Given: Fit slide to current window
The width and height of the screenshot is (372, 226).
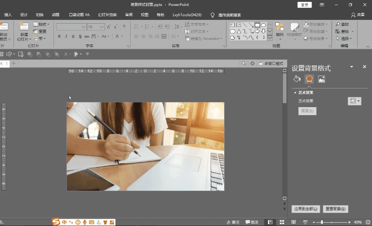Looking at the screenshot, I should click(368, 222).
